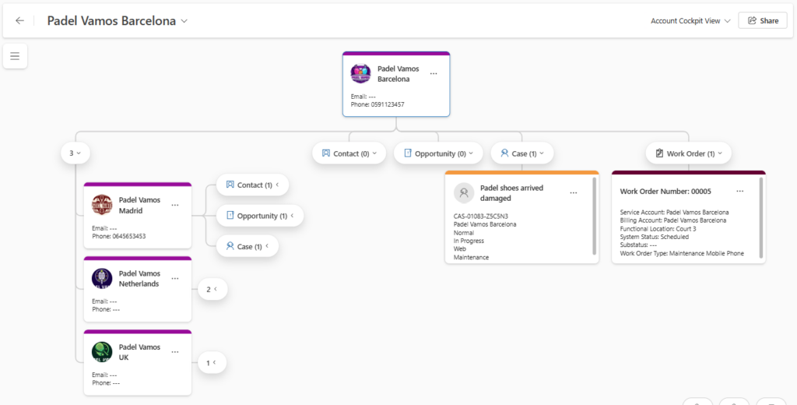This screenshot has width=797, height=405.
Task: Click the Padel Vamos Barcelona logo
Action: pyautogui.click(x=360, y=74)
